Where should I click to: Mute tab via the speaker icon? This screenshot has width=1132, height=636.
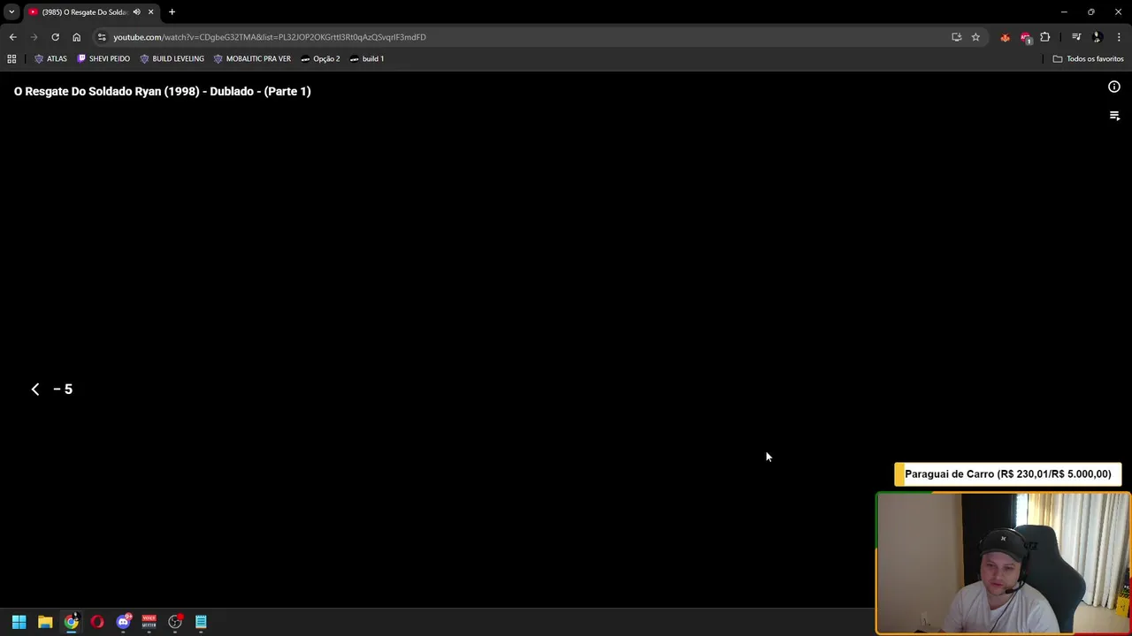click(x=136, y=12)
